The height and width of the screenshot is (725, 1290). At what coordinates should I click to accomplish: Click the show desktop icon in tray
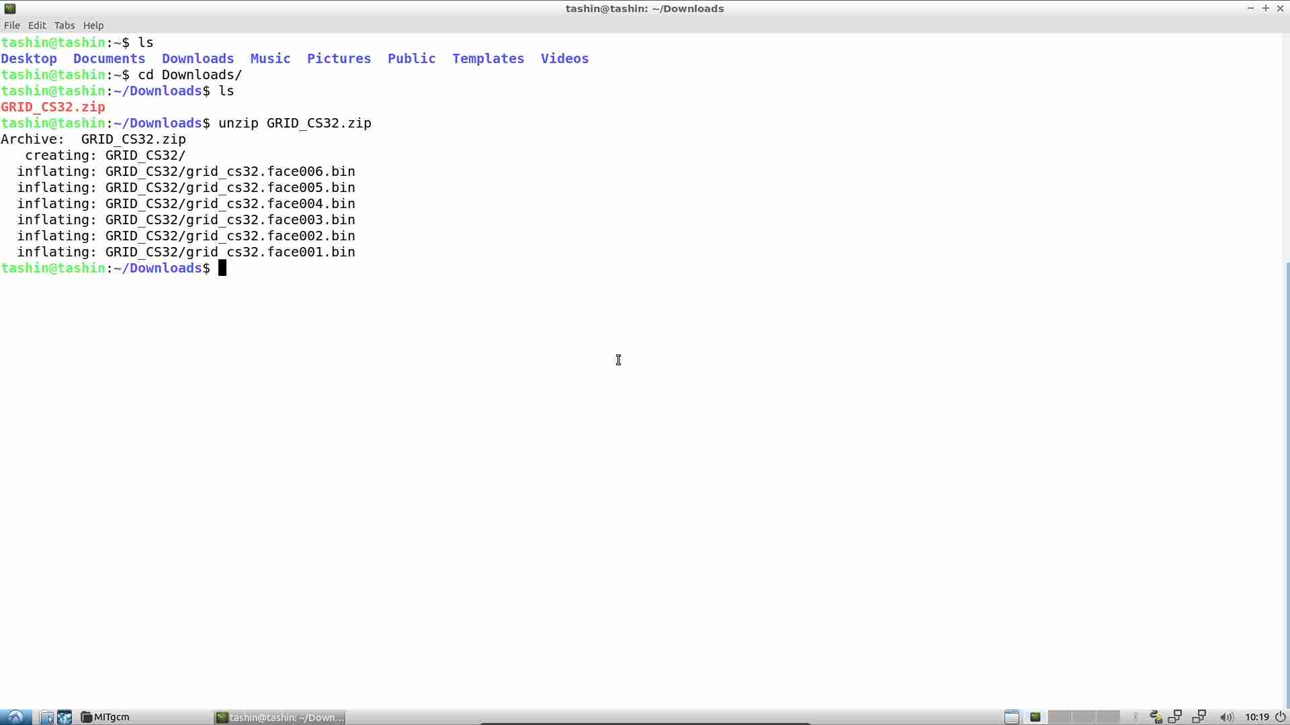point(1011,717)
